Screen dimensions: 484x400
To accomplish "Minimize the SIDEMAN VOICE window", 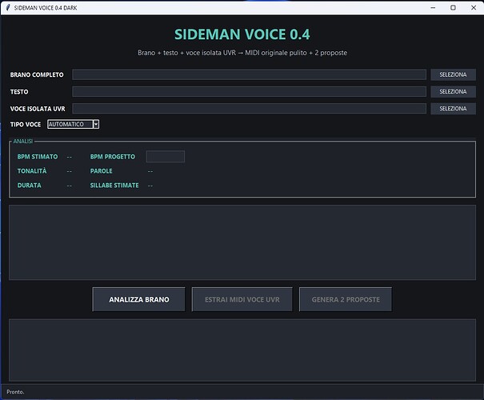I will pyautogui.click(x=433, y=8).
